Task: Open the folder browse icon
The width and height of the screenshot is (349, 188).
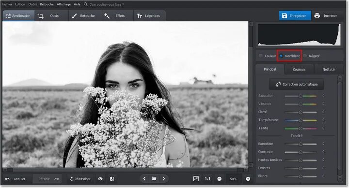Action: pyautogui.click(x=154, y=179)
